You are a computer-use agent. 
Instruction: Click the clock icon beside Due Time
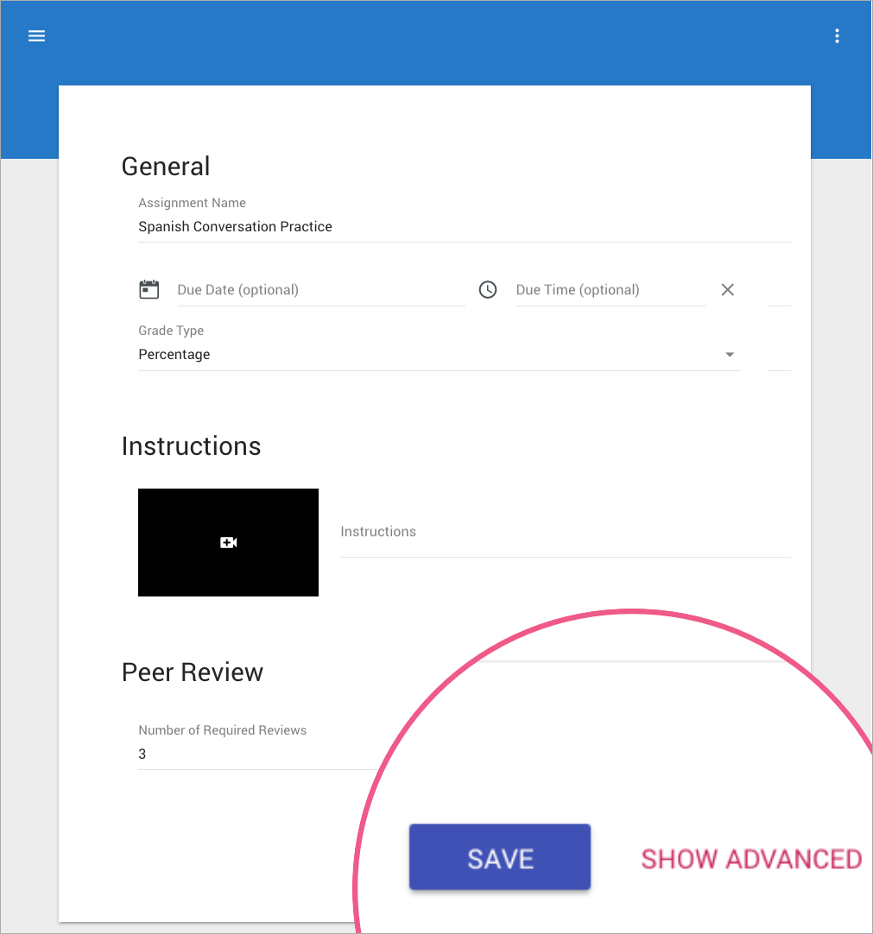(x=488, y=290)
